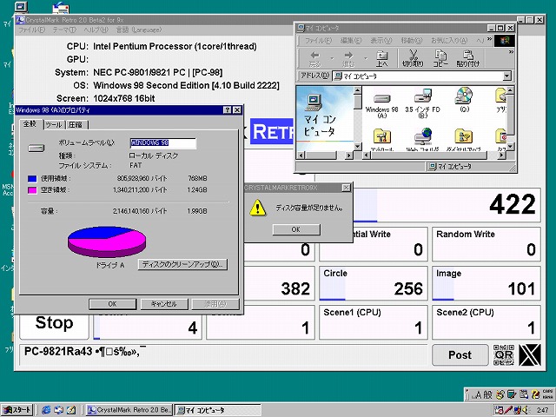
Task: Click the volume speaker tray icon
Action: click(525, 410)
